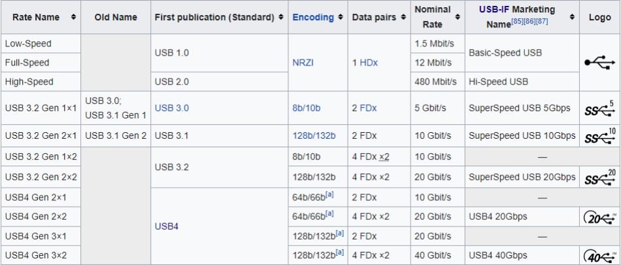Open citation reference [85]
621x265 pixels.
pyautogui.click(x=517, y=22)
